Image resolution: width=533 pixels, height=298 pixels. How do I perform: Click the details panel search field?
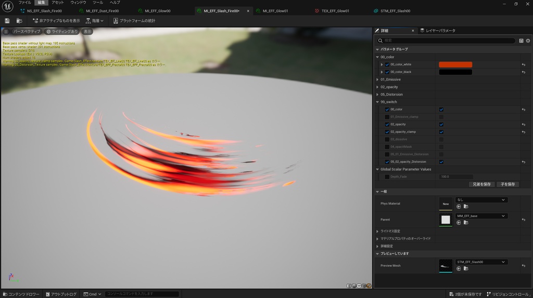[446, 40]
